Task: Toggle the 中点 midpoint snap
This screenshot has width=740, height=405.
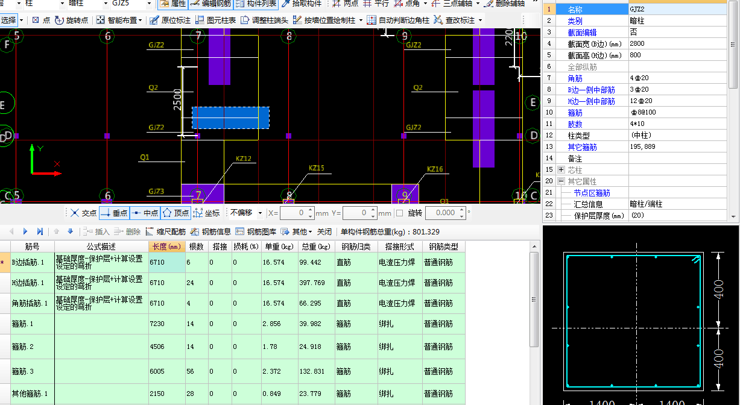Action: [145, 213]
